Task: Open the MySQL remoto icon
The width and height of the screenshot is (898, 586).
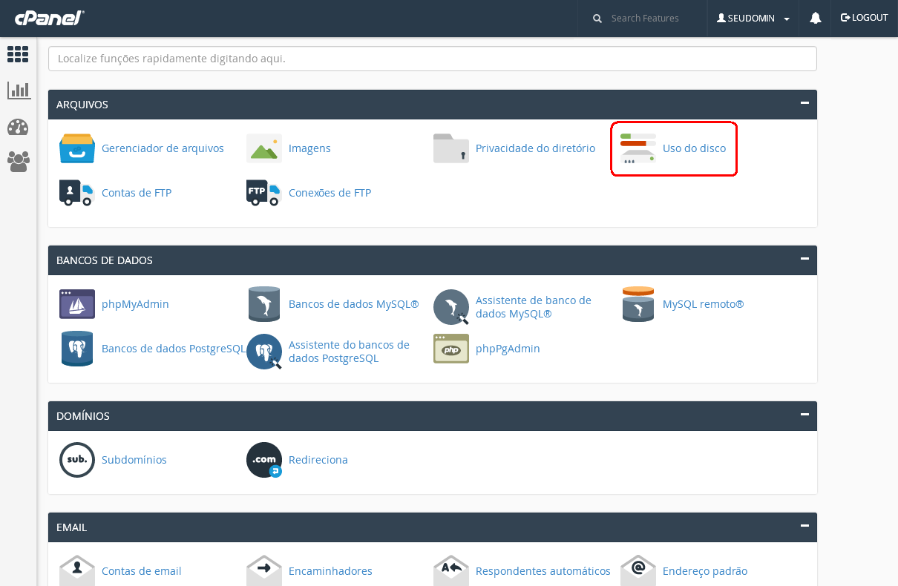Action: point(638,304)
